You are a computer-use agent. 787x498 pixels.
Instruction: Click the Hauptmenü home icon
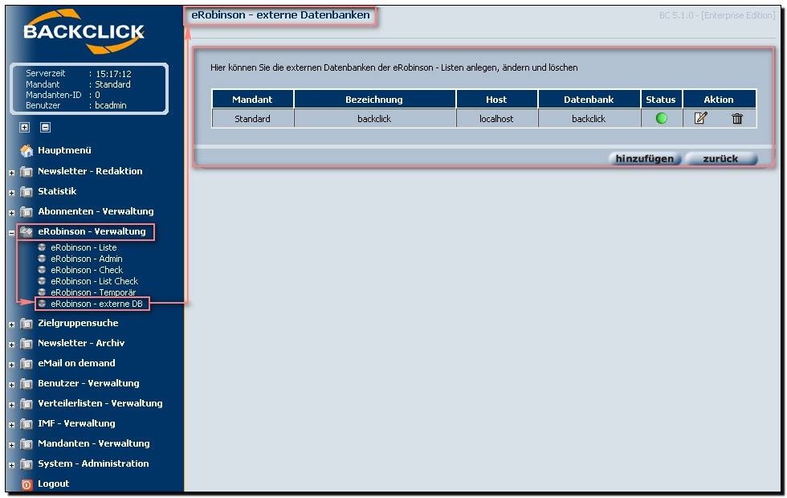click(26, 151)
